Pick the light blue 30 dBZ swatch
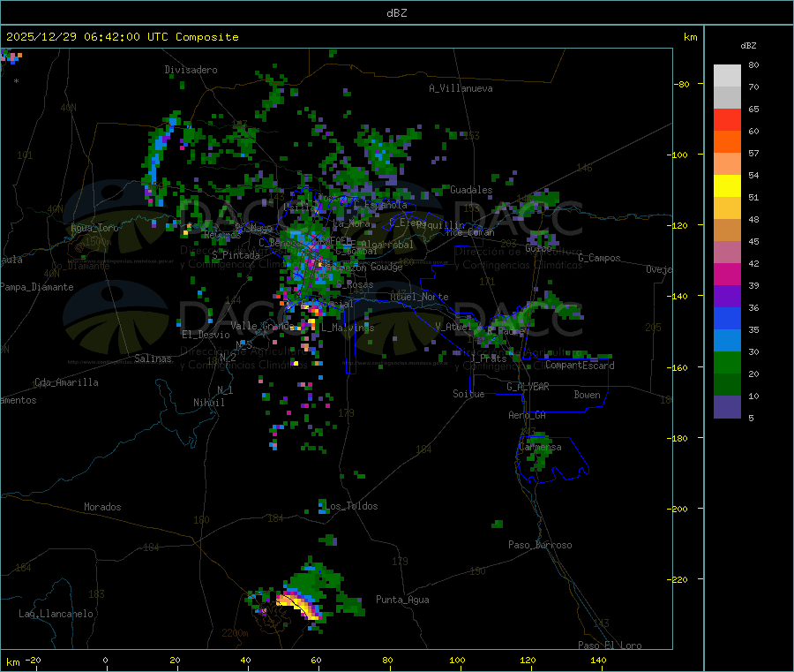 click(727, 341)
